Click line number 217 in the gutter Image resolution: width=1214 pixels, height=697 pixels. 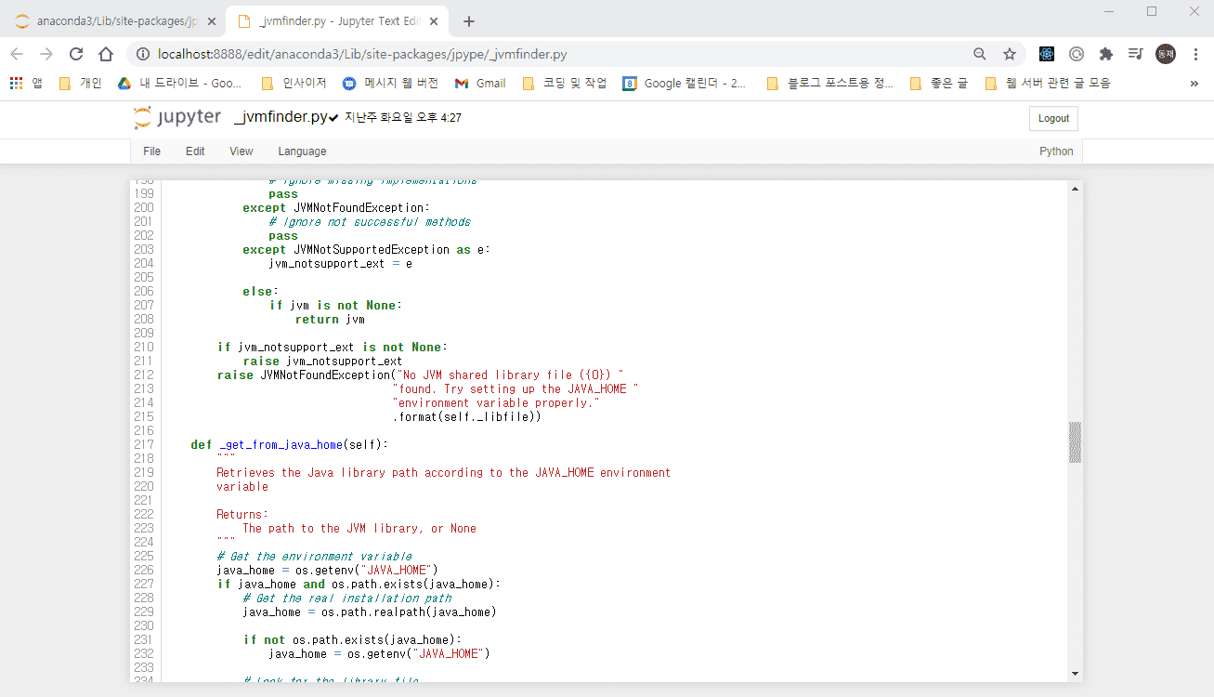[x=144, y=444]
